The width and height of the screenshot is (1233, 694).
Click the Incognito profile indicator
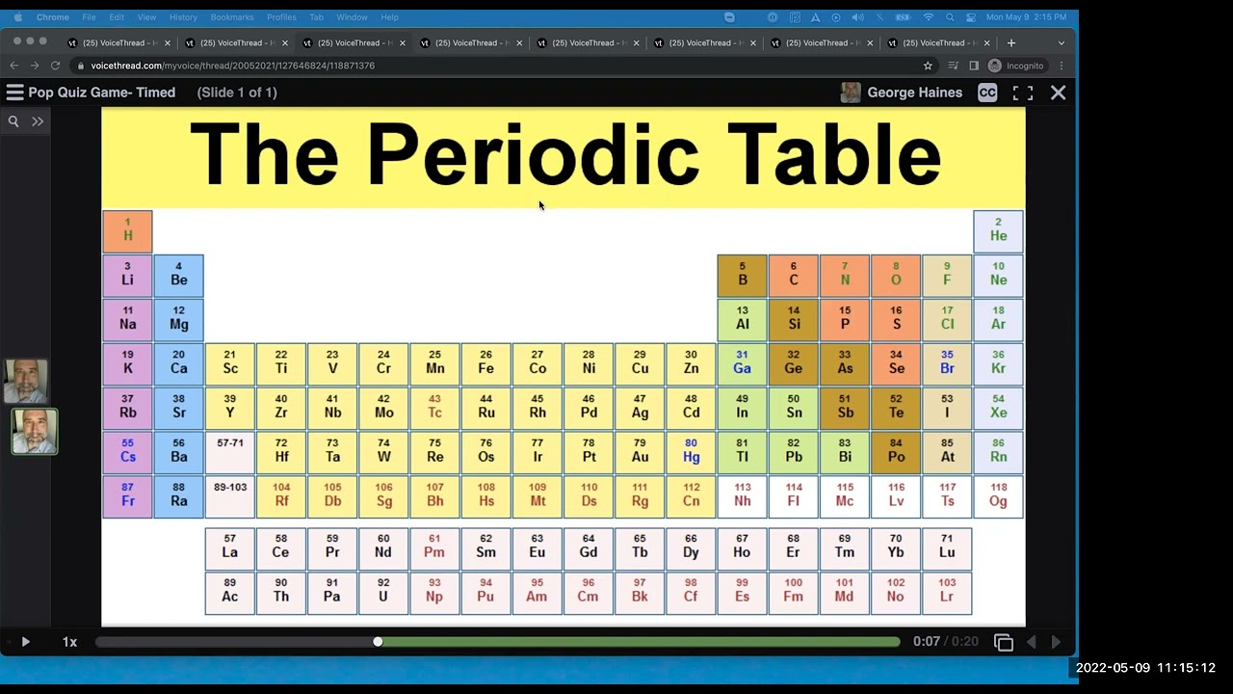(1017, 66)
